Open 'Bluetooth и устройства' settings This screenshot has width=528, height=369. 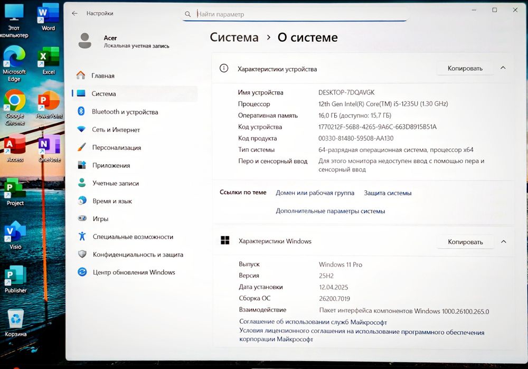click(x=135, y=112)
